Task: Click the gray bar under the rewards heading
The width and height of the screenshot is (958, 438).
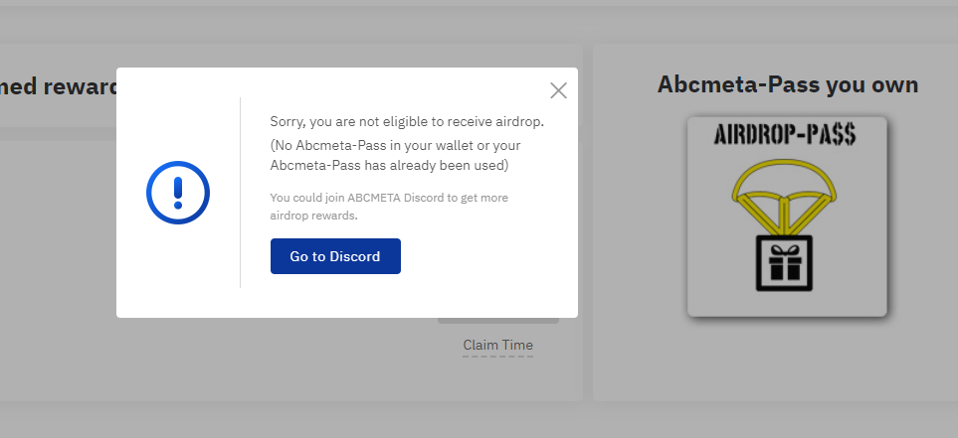Action: [x=58, y=134]
